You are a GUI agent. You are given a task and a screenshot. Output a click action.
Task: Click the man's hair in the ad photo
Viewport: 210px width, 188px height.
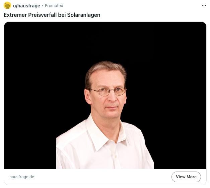click(x=105, y=68)
